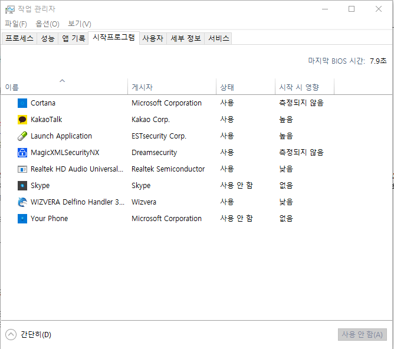Screen dimensions: 394x349
Task: Select the Realtek HD Audio Universal row name
Action: [x=77, y=169]
